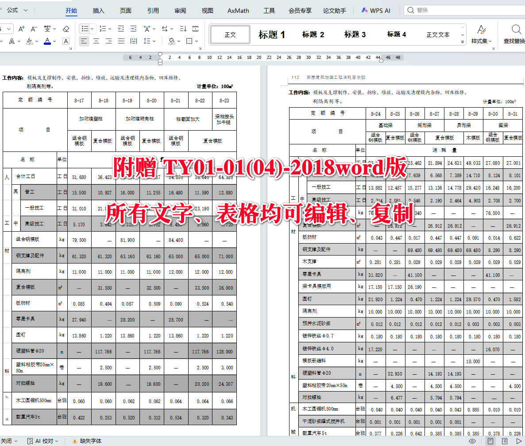Image resolution: width=525 pixels, height=446 pixels.
Task: Open 查找替换 find and replace
Action: pyautogui.click(x=514, y=35)
